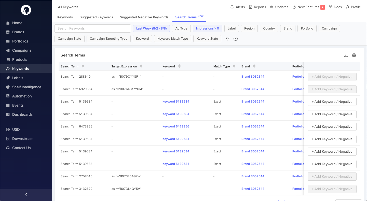Sort by the Brand column arrows
Image resolution: width=367 pixels, height=201 pixels.
point(254,66)
